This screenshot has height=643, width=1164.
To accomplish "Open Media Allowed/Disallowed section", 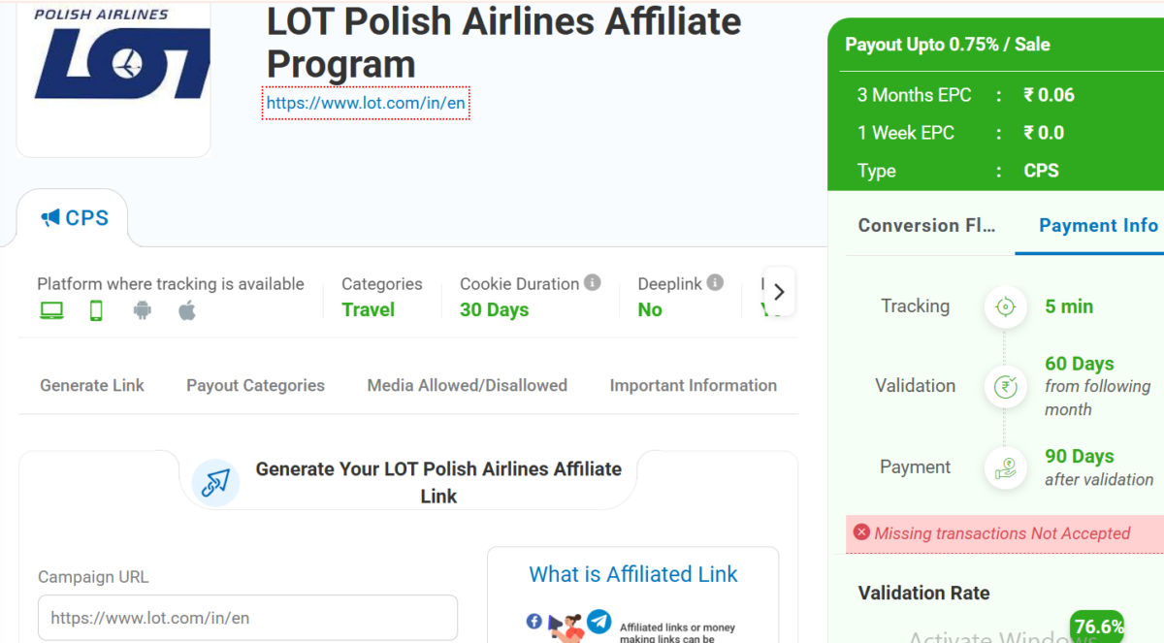I will pos(467,385).
